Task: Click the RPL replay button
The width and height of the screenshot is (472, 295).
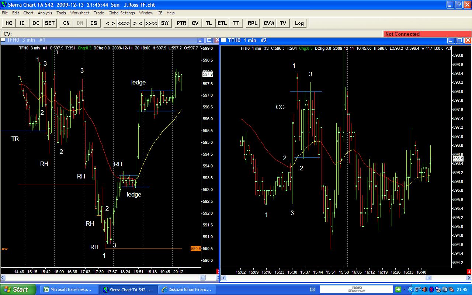Action: click(x=253, y=23)
